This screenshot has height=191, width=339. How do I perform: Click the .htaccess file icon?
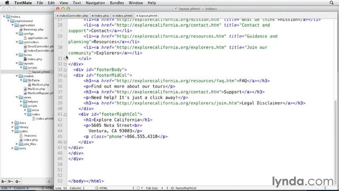coord(21,136)
